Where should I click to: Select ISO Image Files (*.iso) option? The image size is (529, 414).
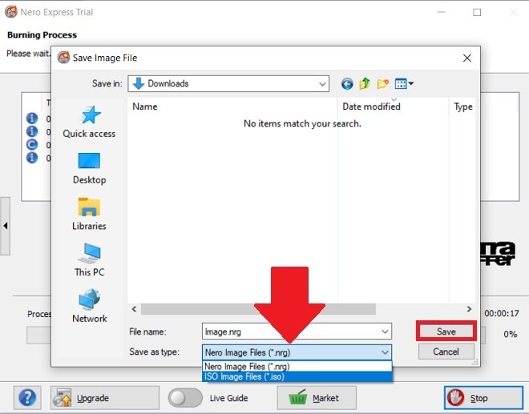(x=297, y=376)
